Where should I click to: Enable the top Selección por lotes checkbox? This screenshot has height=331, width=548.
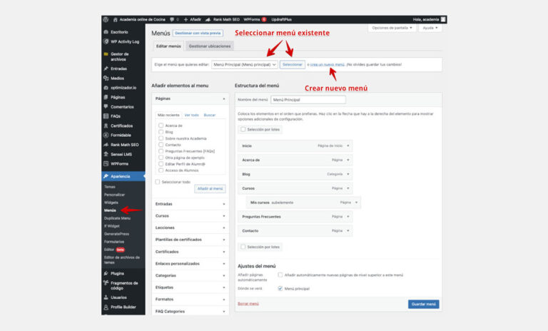tap(243, 129)
